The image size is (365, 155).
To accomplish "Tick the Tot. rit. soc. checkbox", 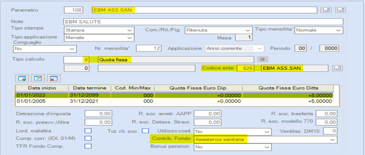I will tap(145, 131).
